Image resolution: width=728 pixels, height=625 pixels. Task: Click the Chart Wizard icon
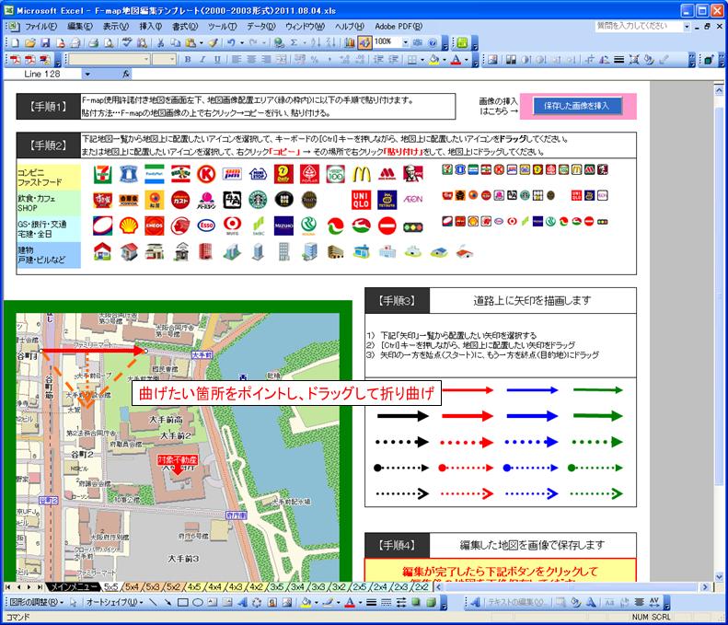(350, 43)
